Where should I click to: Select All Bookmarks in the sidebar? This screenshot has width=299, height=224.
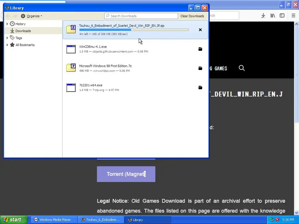pyautogui.click(x=25, y=45)
